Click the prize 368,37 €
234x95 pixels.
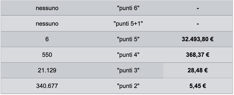coord(198,55)
